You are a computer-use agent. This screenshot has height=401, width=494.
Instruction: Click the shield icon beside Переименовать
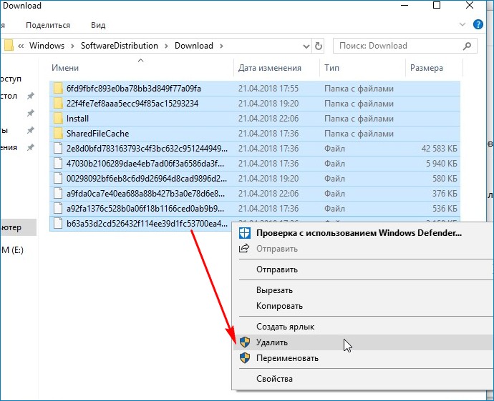245,358
